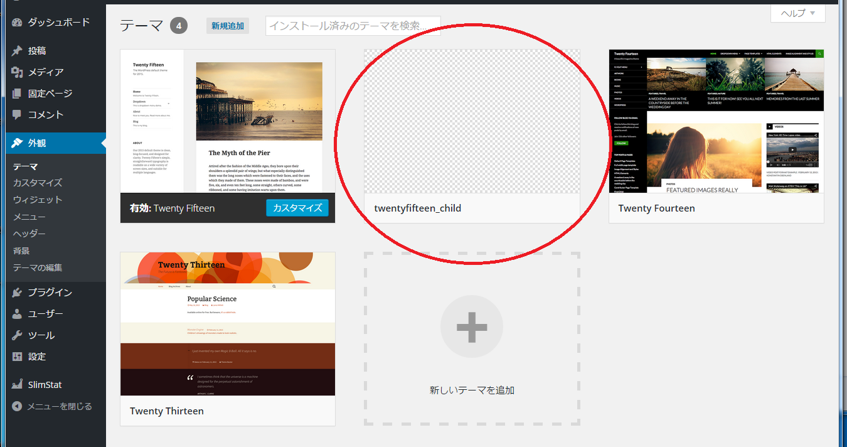The height and width of the screenshot is (447, 847).
Task: Open 背景 submenu link
Action: [21, 250]
